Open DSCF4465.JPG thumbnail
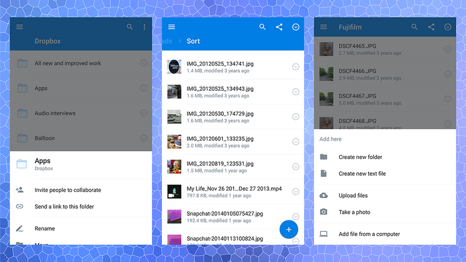This screenshot has width=466, height=262. 326,49
